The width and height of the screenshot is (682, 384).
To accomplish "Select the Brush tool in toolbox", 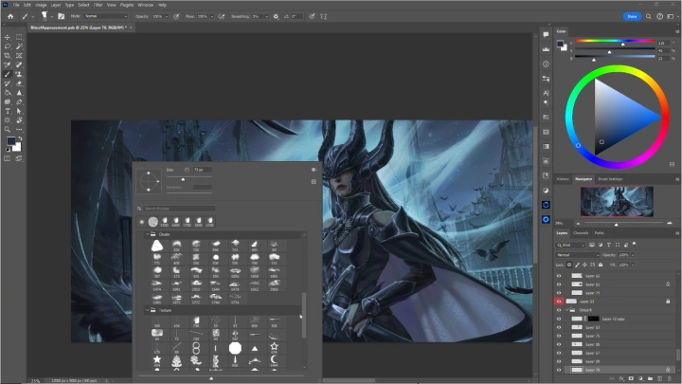I will click(x=8, y=75).
